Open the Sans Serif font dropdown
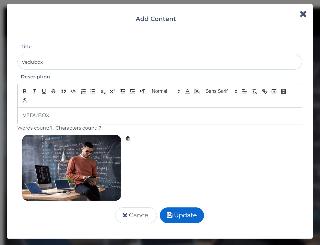The height and width of the screenshot is (245, 320). click(x=221, y=91)
